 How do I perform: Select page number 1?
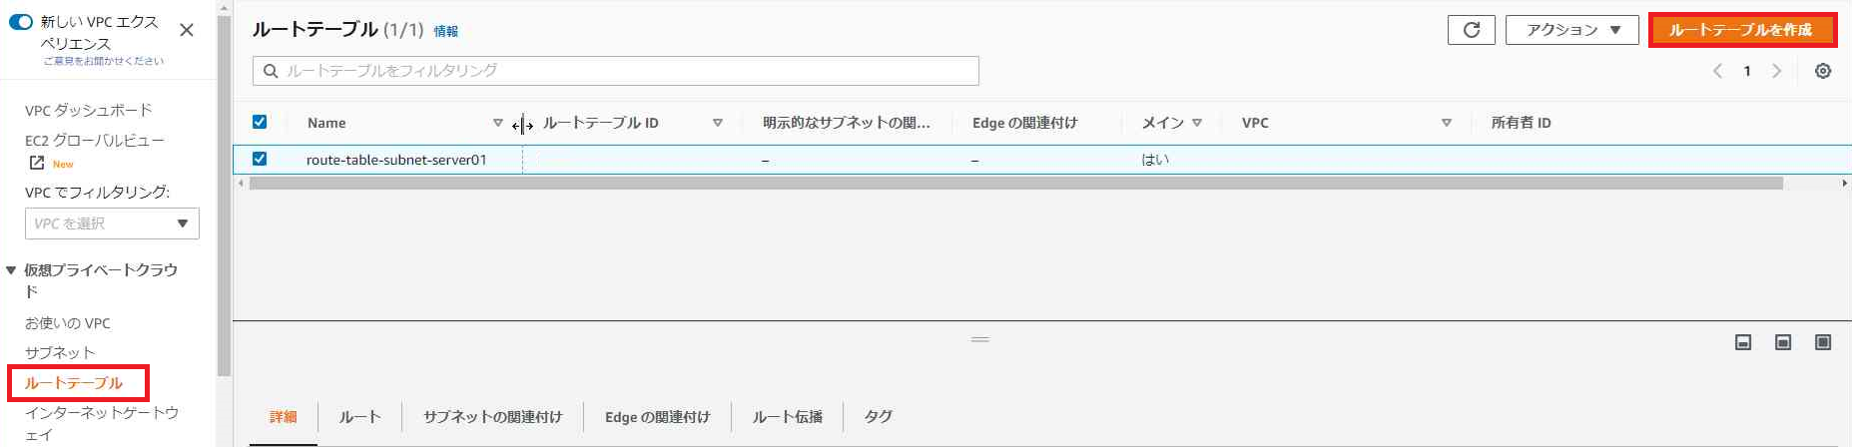[x=1747, y=71]
